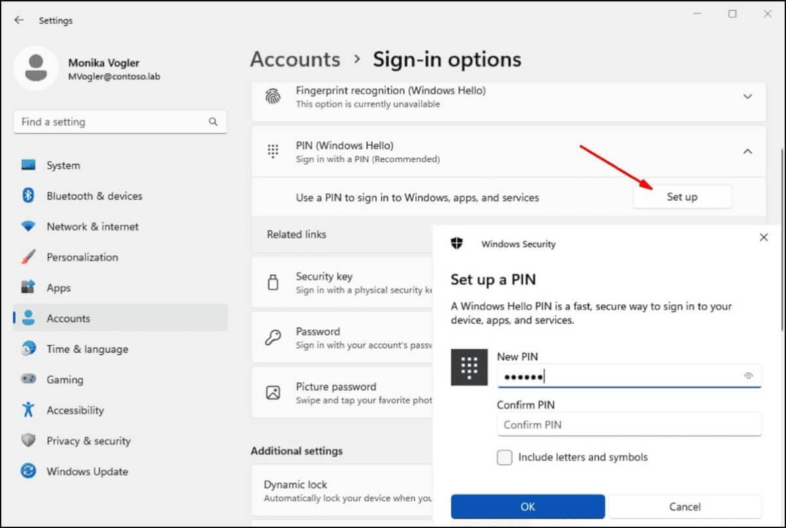Click the search magnifier icon
The width and height of the screenshot is (786, 528).
(213, 122)
